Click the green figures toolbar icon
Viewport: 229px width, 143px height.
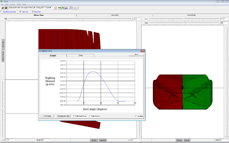[62, 8]
